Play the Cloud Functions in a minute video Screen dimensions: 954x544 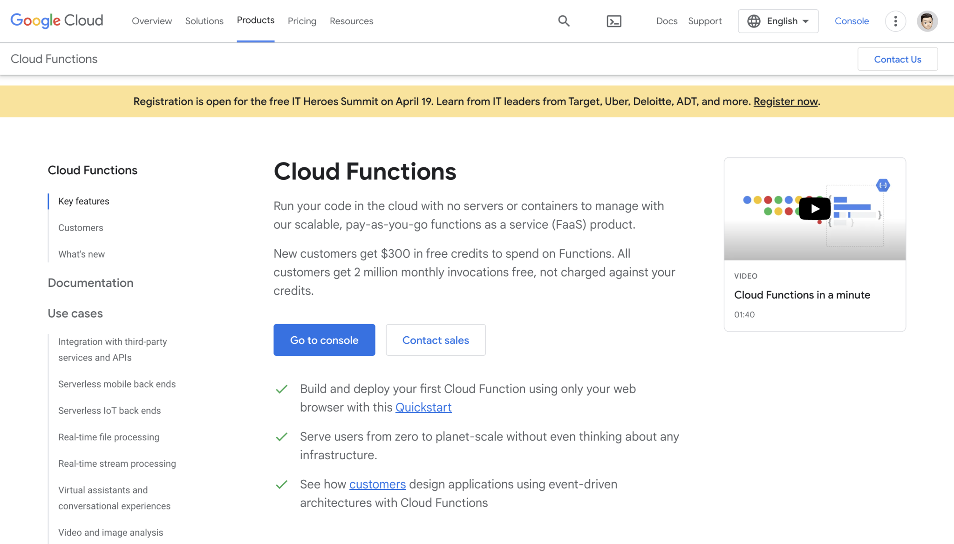(x=814, y=209)
